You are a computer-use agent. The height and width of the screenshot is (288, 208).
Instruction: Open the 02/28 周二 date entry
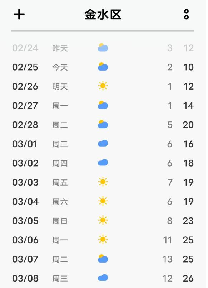pos(25,125)
